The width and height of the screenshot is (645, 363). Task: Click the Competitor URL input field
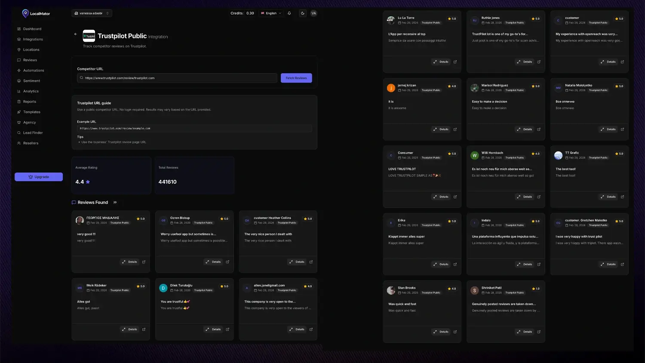[x=177, y=78]
